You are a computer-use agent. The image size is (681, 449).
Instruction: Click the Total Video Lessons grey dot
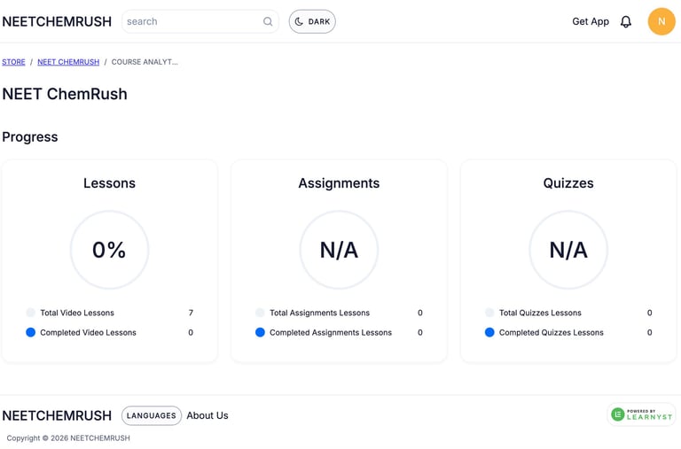point(31,313)
